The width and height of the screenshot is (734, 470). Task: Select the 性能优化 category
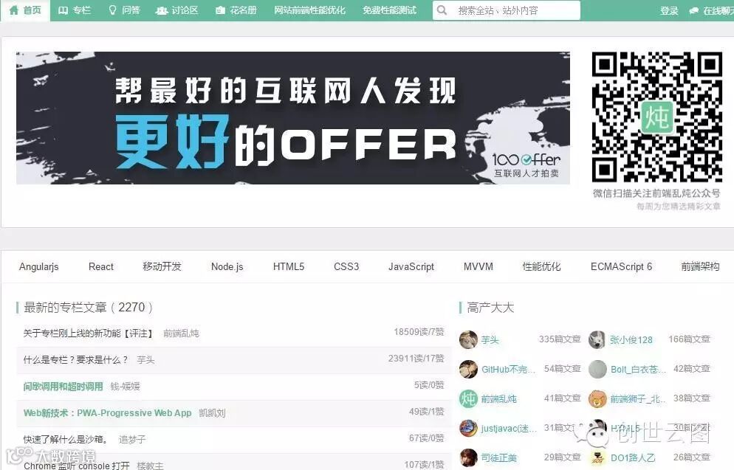pyautogui.click(x=541, y=266)
